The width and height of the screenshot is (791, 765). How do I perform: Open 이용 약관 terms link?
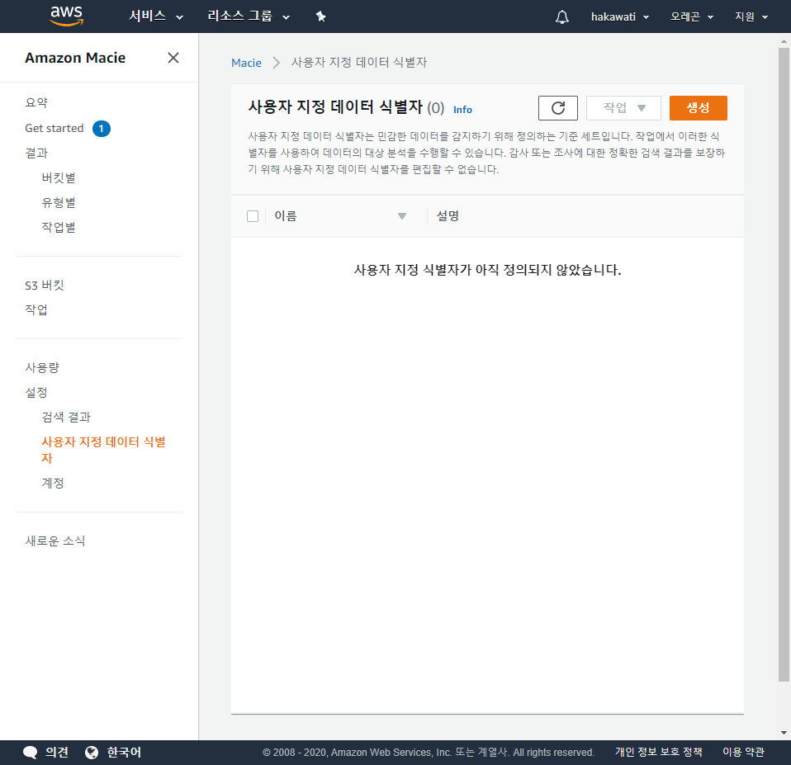743,752
